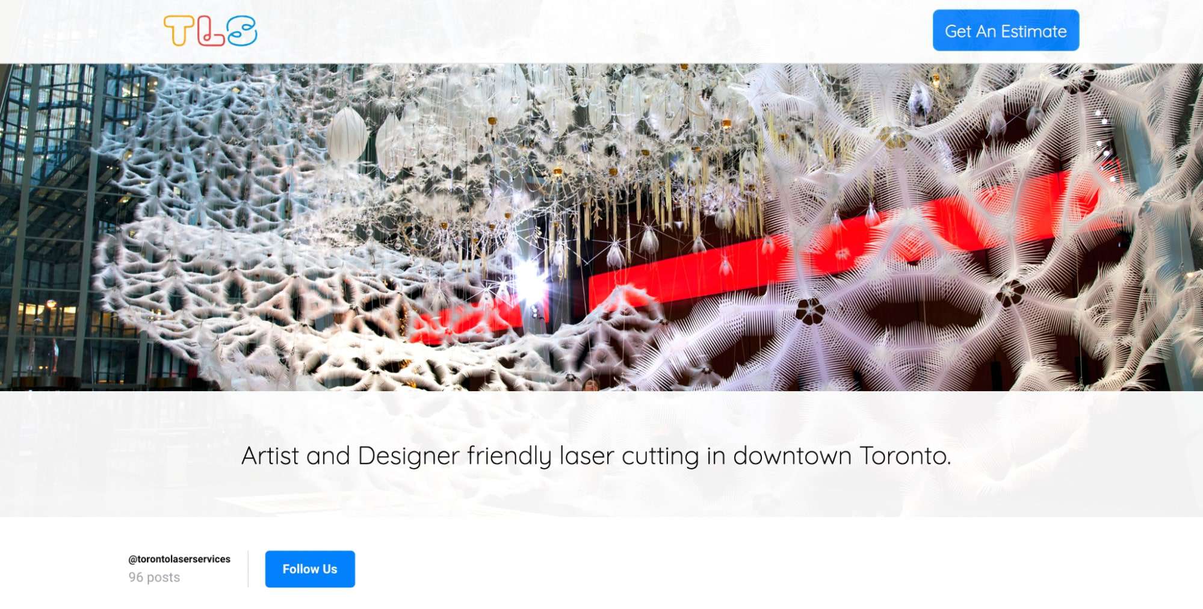Click the hero banner sculpture photo
The image size is (1203, 609).
601,227
